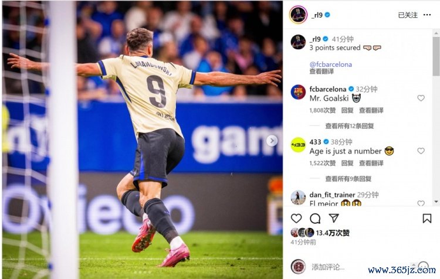Open the 13.4万次赞 likes list
This screenshot has width=440, height=279.
[333, 233]
